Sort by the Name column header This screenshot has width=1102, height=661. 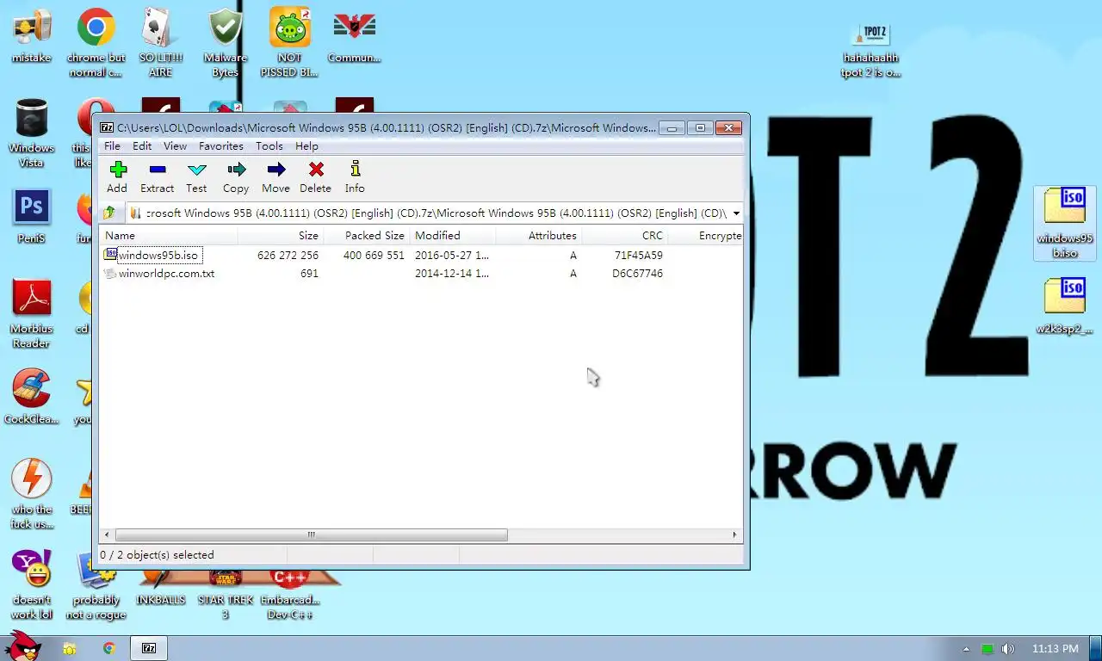point(169,236)
